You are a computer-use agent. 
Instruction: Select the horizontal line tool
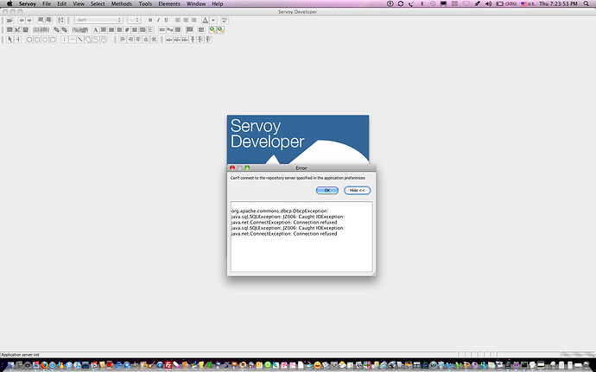(x=72, y=39)
